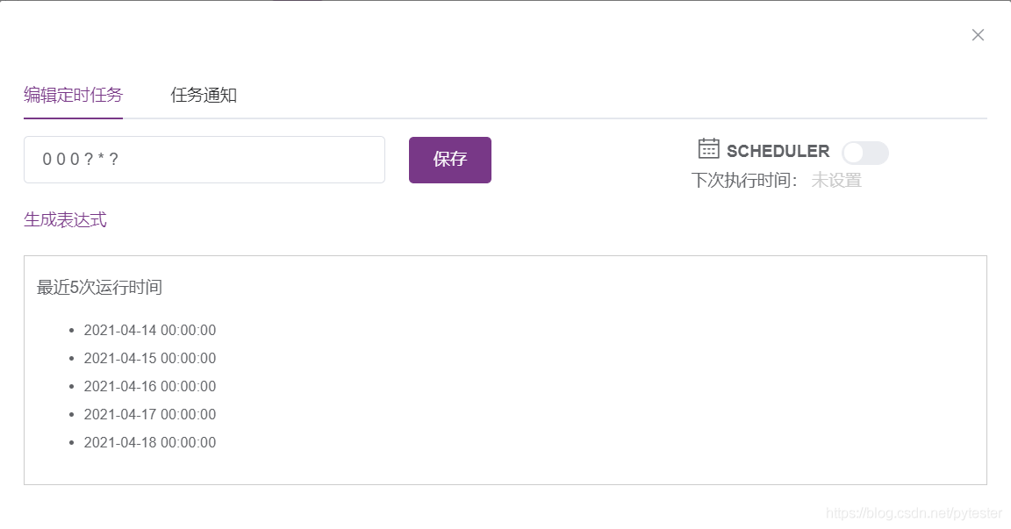Switch to the 编辑定时任务 tab
Image resolution: width=1011 pixels, height=529 pixels.
point(73,95)
